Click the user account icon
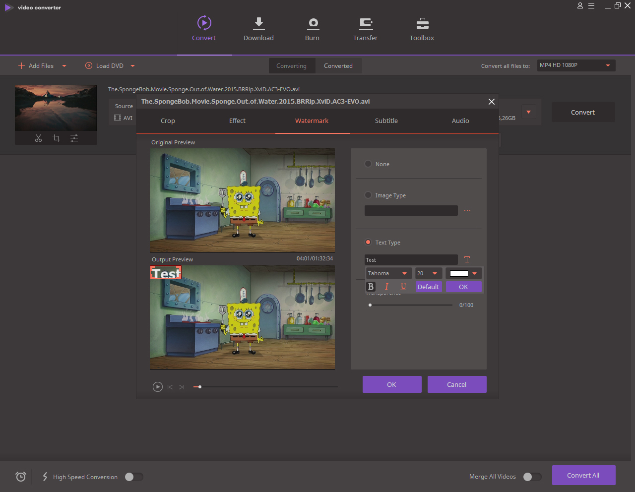The height and width of the screenshot is (492, 635). tap(580, 6)
